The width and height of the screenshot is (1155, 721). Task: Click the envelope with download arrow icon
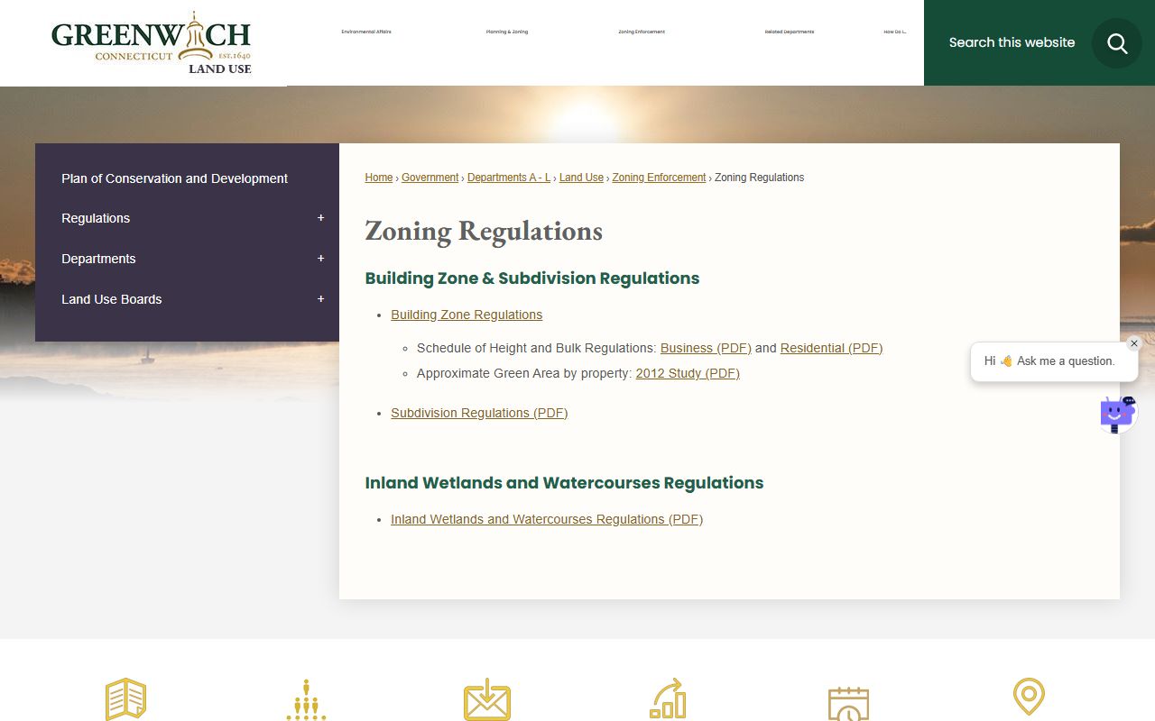pyautogui.click(x=487, y=700)
